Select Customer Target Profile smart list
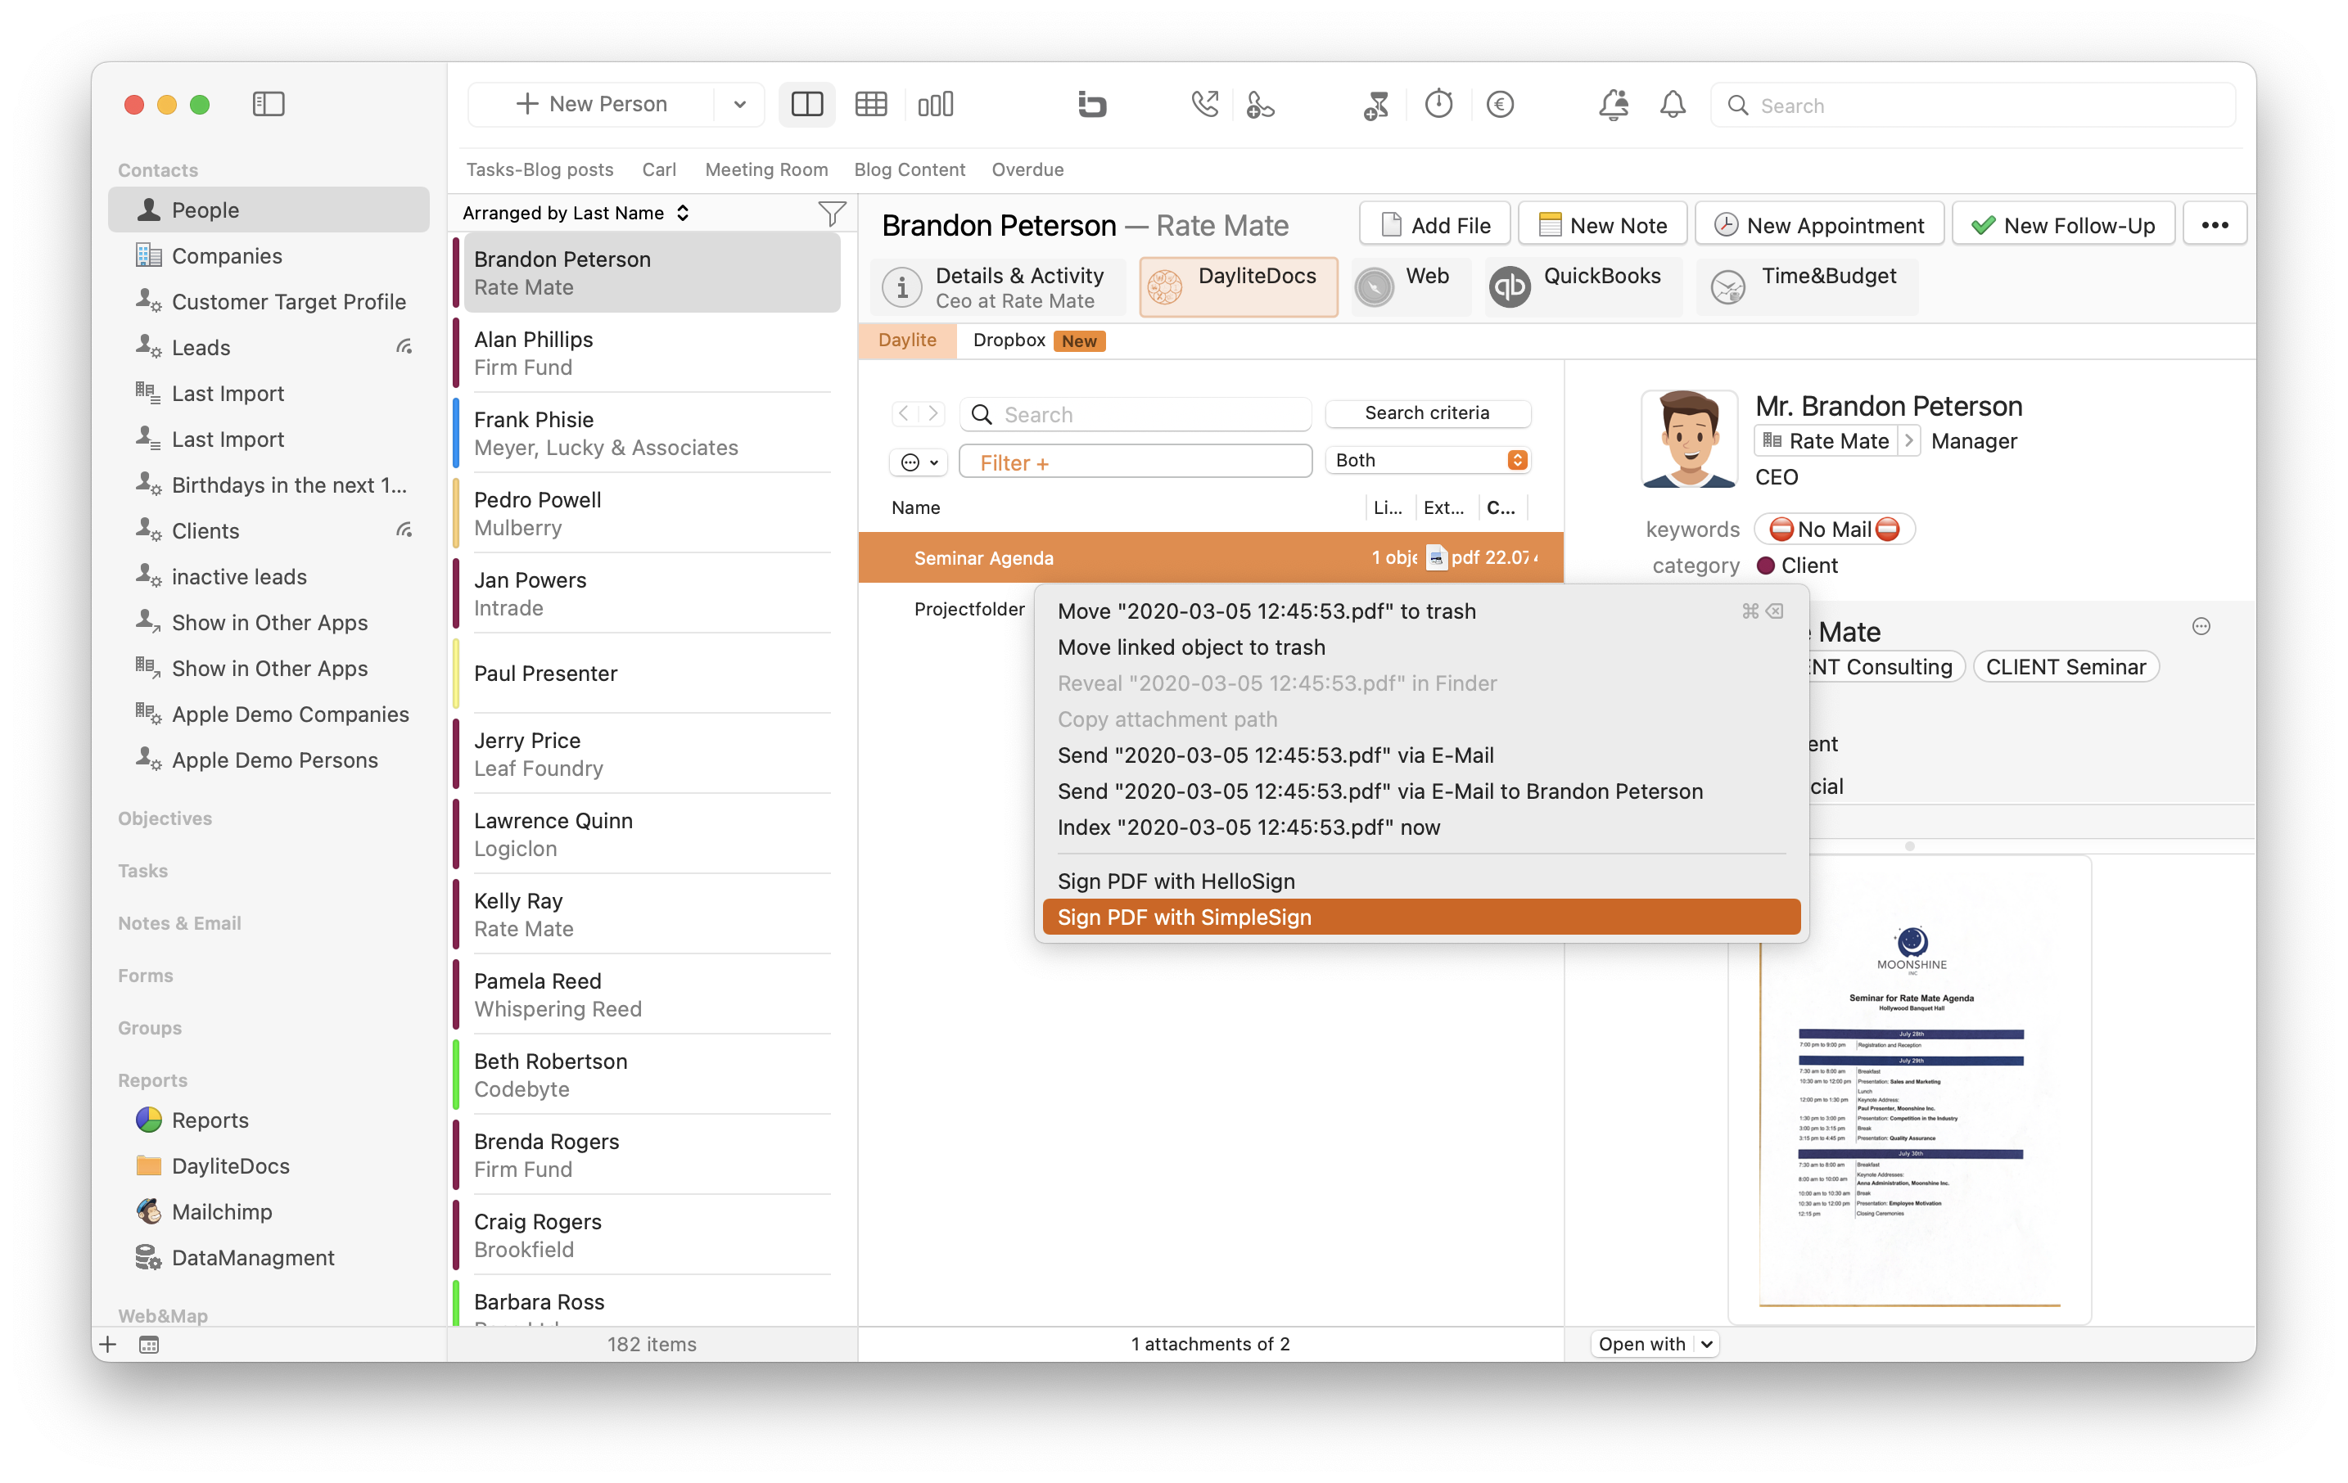This screenshot has width=2348, height=1483. 269,302
